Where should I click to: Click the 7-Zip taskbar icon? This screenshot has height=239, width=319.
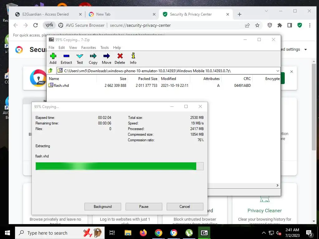(x=204, y=233)
